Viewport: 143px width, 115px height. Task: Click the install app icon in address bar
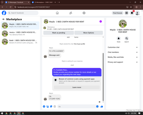pyautogui.click(x=127, y=7)
